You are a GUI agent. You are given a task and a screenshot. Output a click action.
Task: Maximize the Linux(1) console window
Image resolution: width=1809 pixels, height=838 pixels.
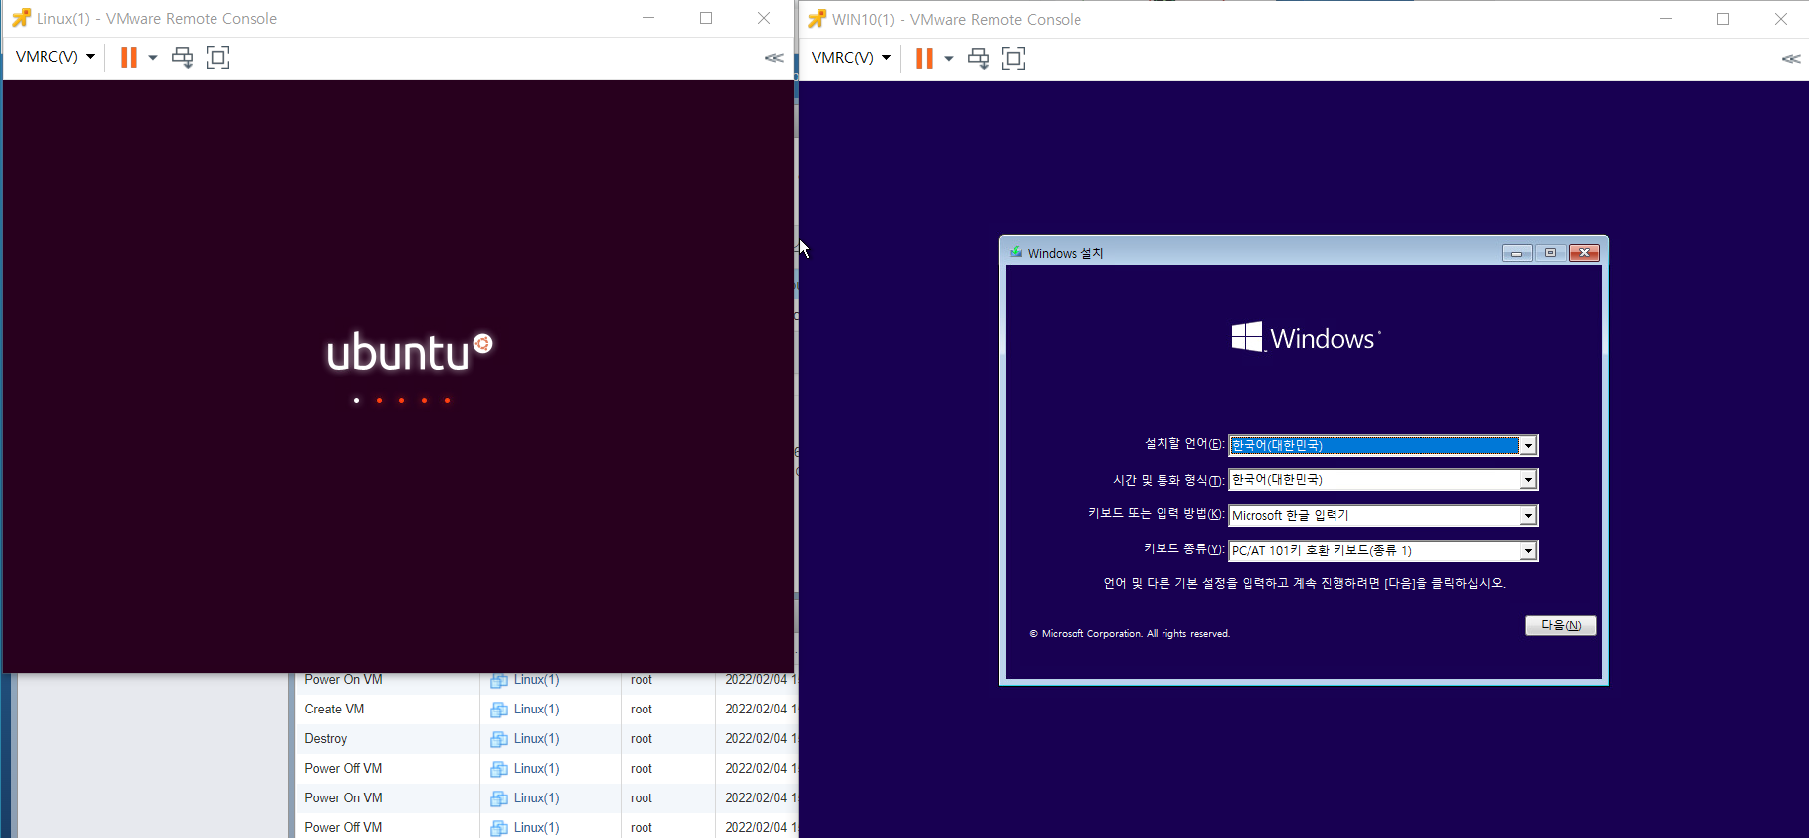tap(706, 18)
